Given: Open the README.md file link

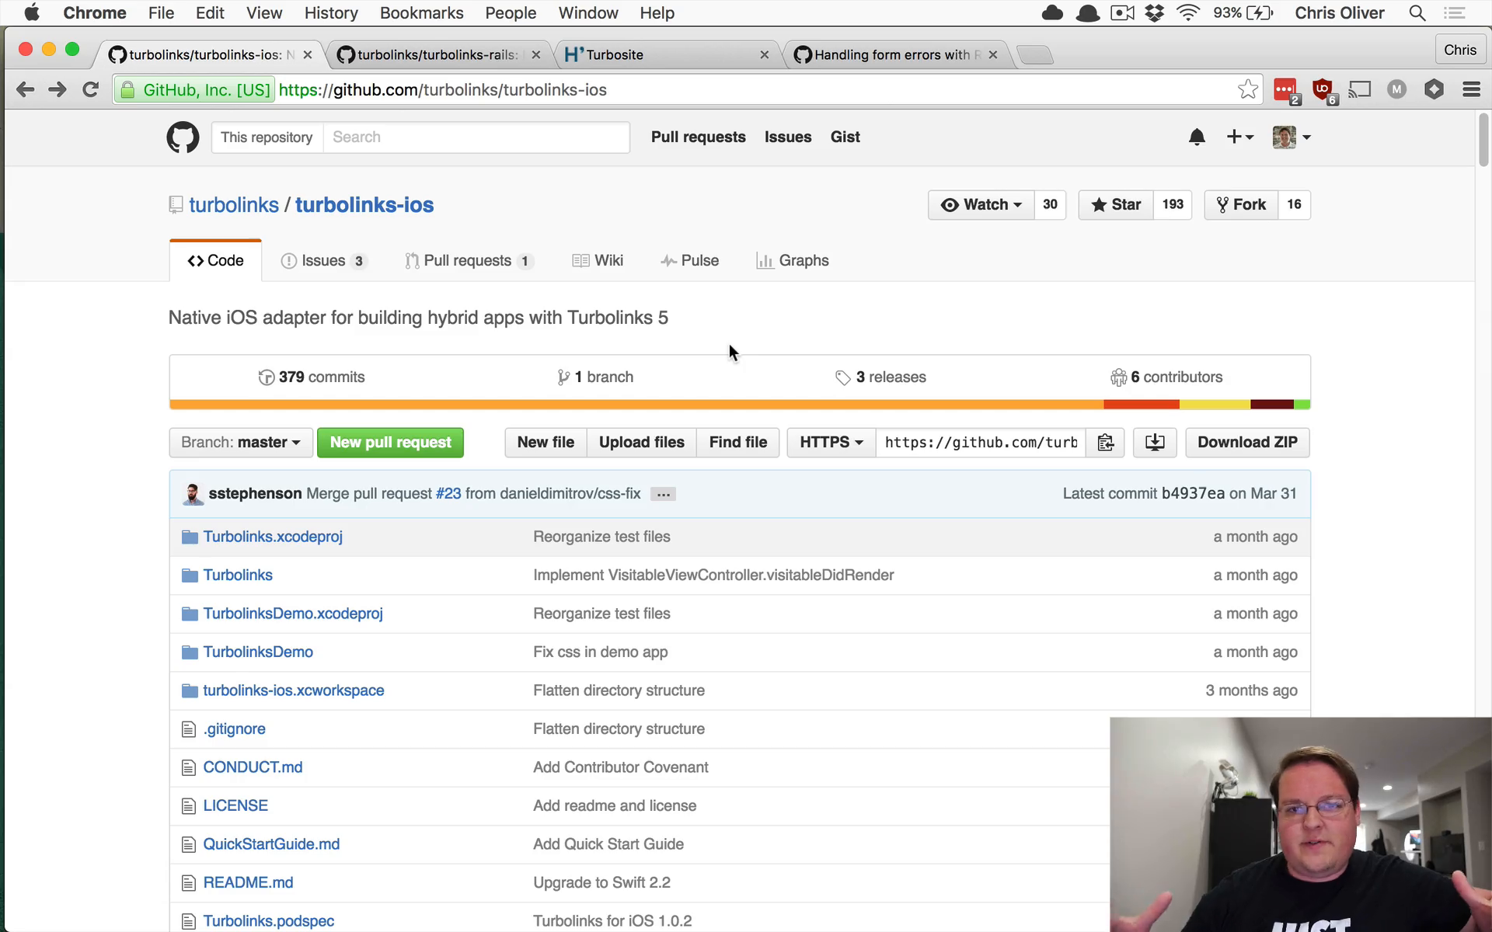Looking at the screenshot, I should (x=248, y=883).
